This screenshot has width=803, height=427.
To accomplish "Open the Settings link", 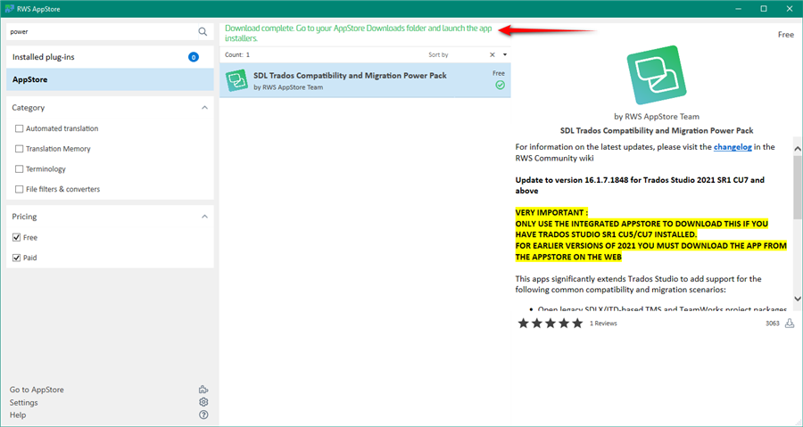I will (23, 402).
